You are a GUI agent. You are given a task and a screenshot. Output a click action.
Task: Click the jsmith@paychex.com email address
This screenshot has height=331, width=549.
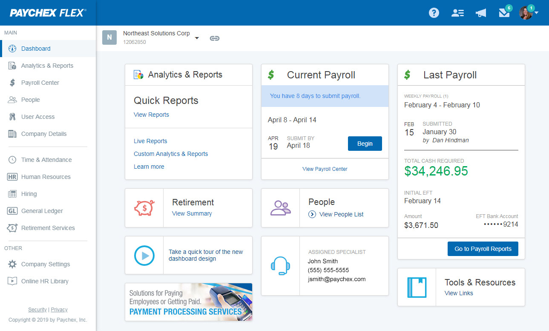pyautogui.click(x=337, y=279)
